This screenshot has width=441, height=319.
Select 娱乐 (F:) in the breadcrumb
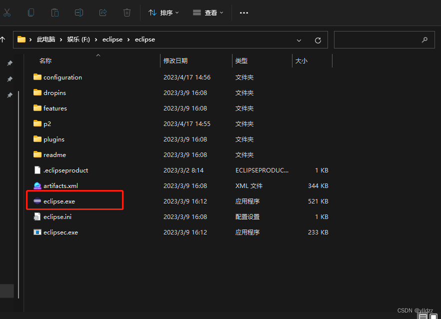click(78, 39)
